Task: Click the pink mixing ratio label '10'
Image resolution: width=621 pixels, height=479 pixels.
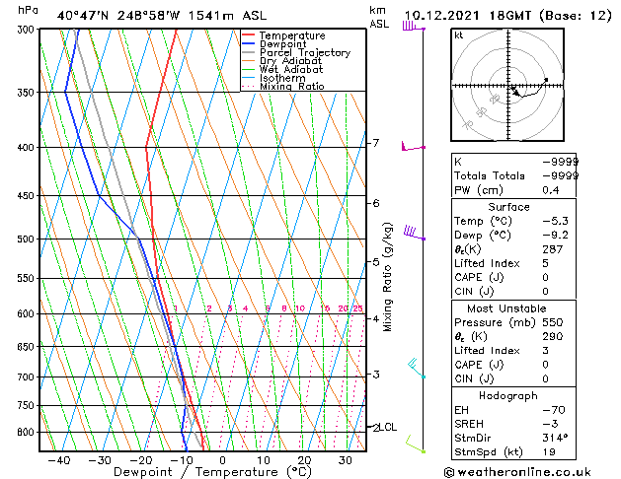Action: 300,308
